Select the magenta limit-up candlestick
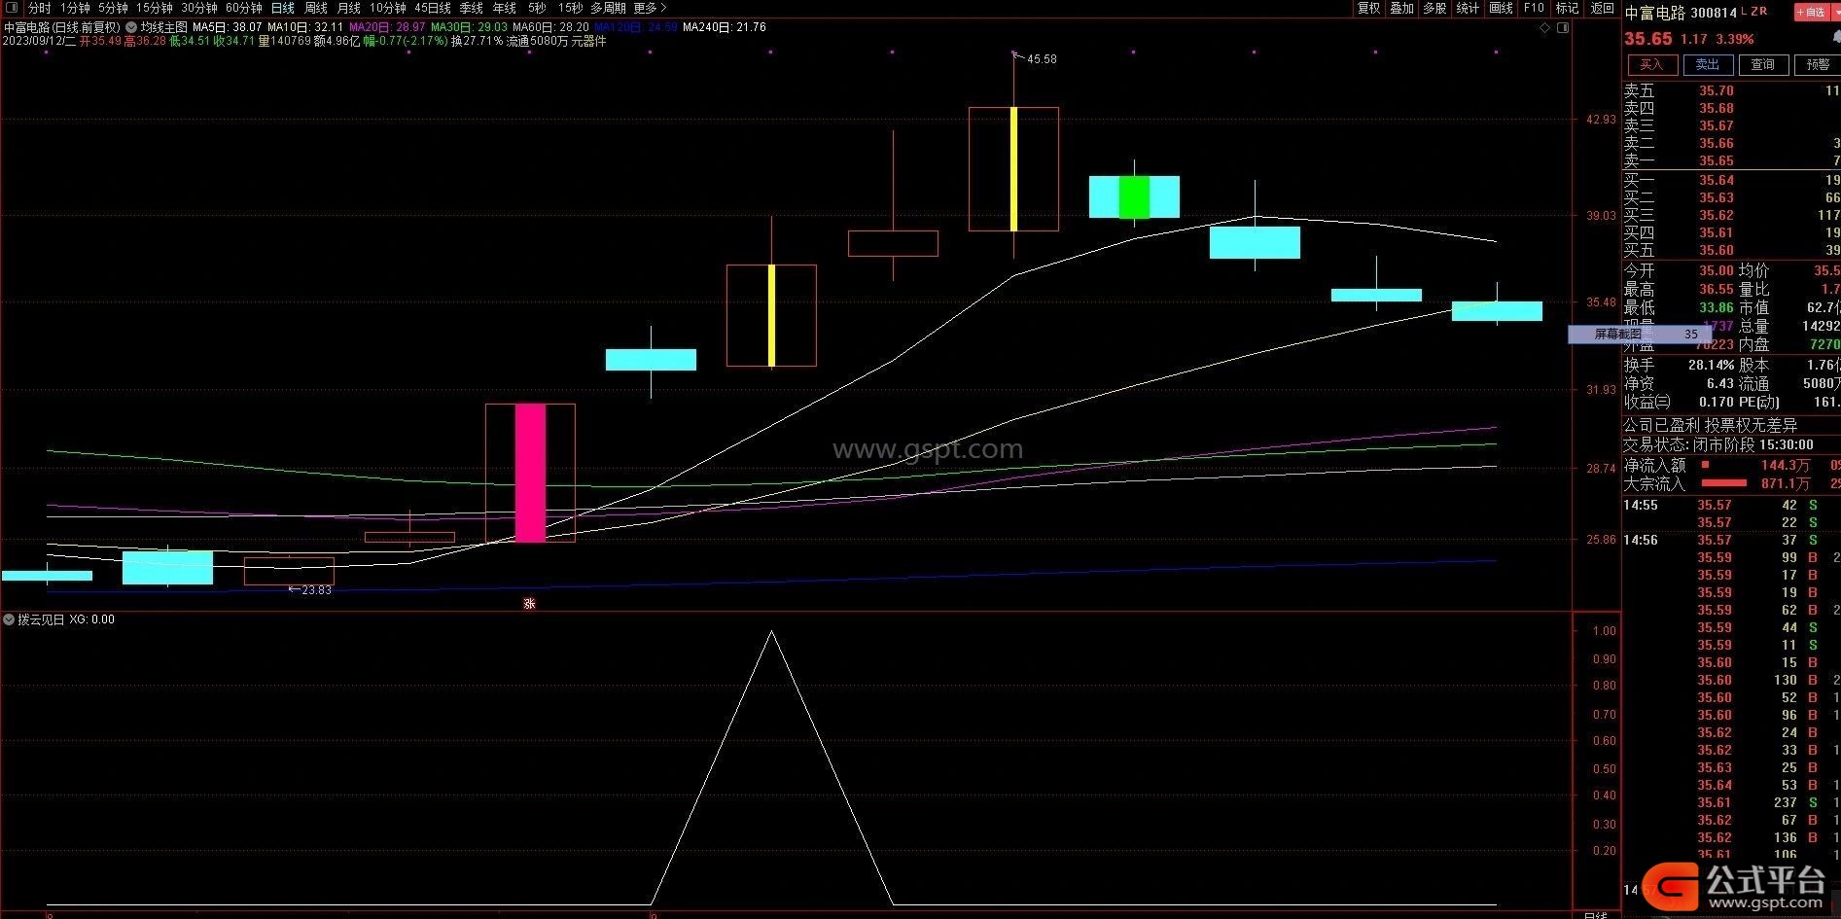 coord(530,473)
